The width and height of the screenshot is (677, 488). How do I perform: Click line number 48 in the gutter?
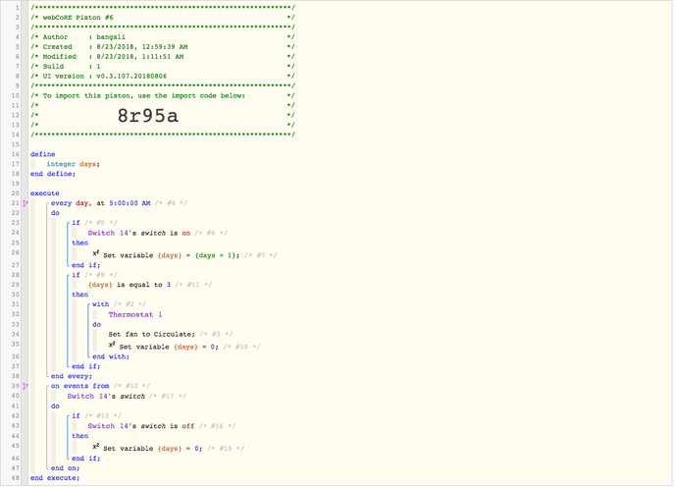[16, 478]
